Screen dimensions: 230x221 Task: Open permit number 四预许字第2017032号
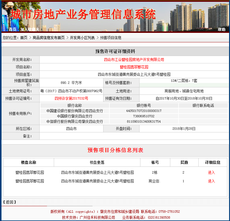[71, 98]
